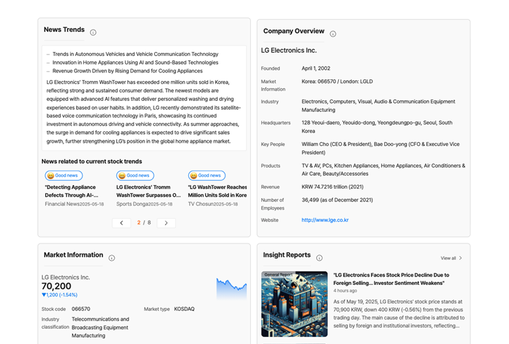Click the 4 hours ago timestamp
The image size is (509, 344).
pos(345,291)
